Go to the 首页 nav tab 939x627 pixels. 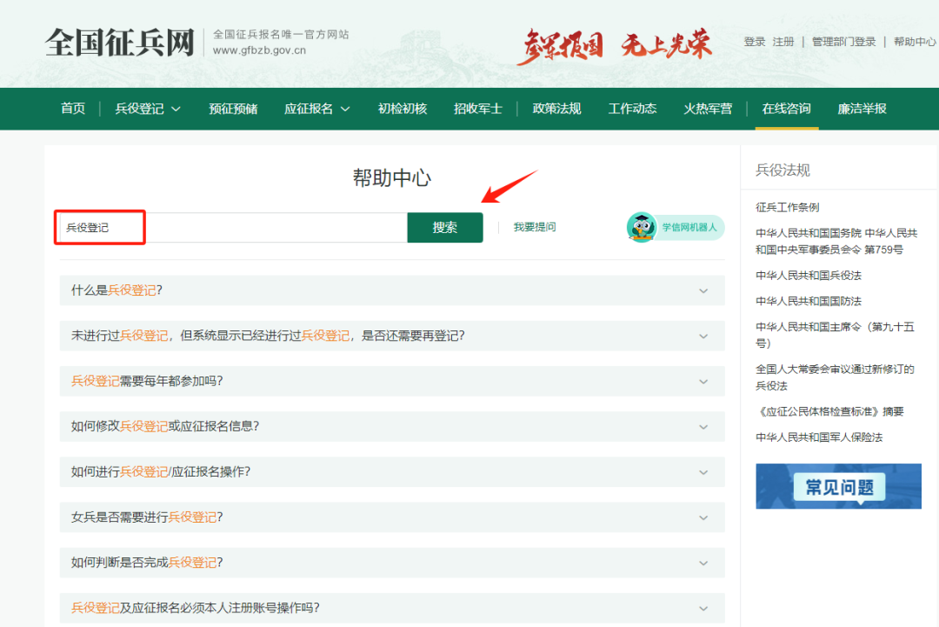(73, 109)
